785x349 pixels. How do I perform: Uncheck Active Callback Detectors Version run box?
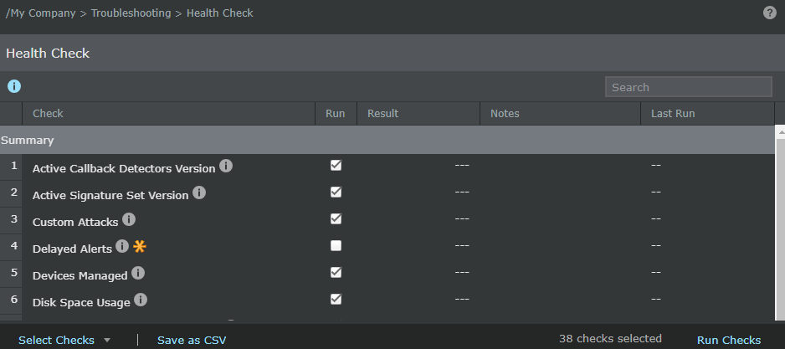click(x=336, y=165)
